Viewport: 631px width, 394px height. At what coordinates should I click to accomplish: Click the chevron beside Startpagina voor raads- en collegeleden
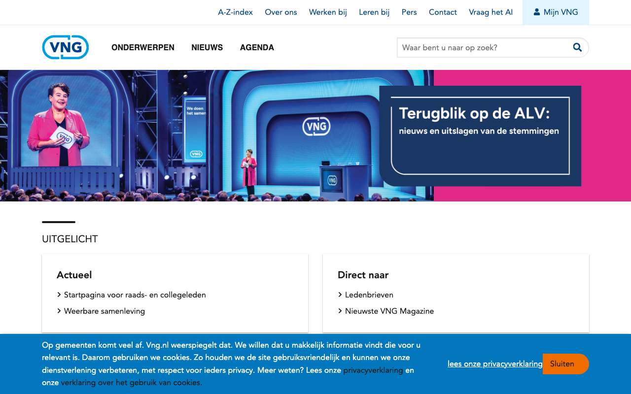coord(59,295)
